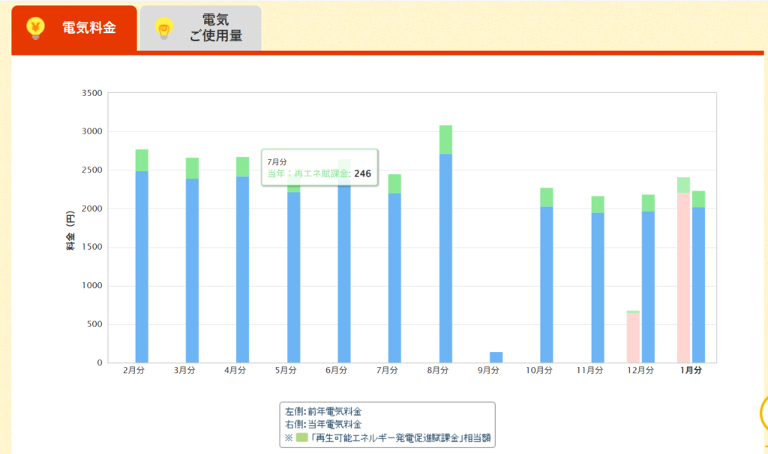Click the pink previous-year bar for 1月分
768x454 pixels.
[683, 278]
